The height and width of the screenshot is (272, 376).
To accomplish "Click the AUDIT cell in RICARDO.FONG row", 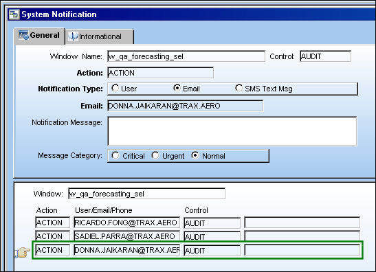I will pos(212,223).
